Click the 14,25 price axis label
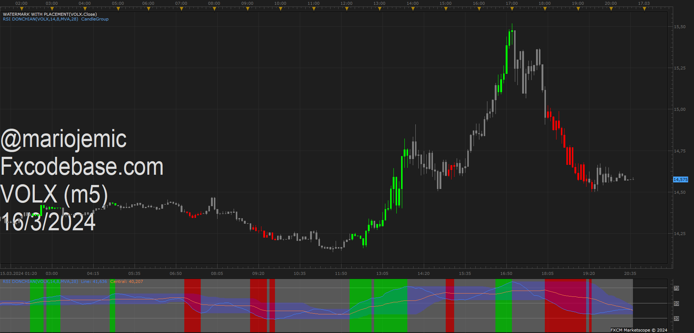The height and width of the screenshot is (333, 694). pyautogui.click(x=680, y=234)
